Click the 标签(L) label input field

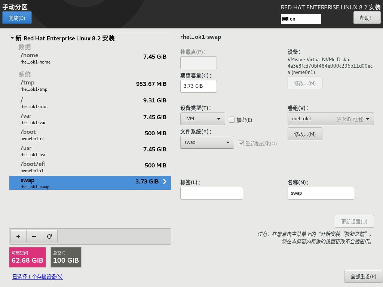(212, 193)
